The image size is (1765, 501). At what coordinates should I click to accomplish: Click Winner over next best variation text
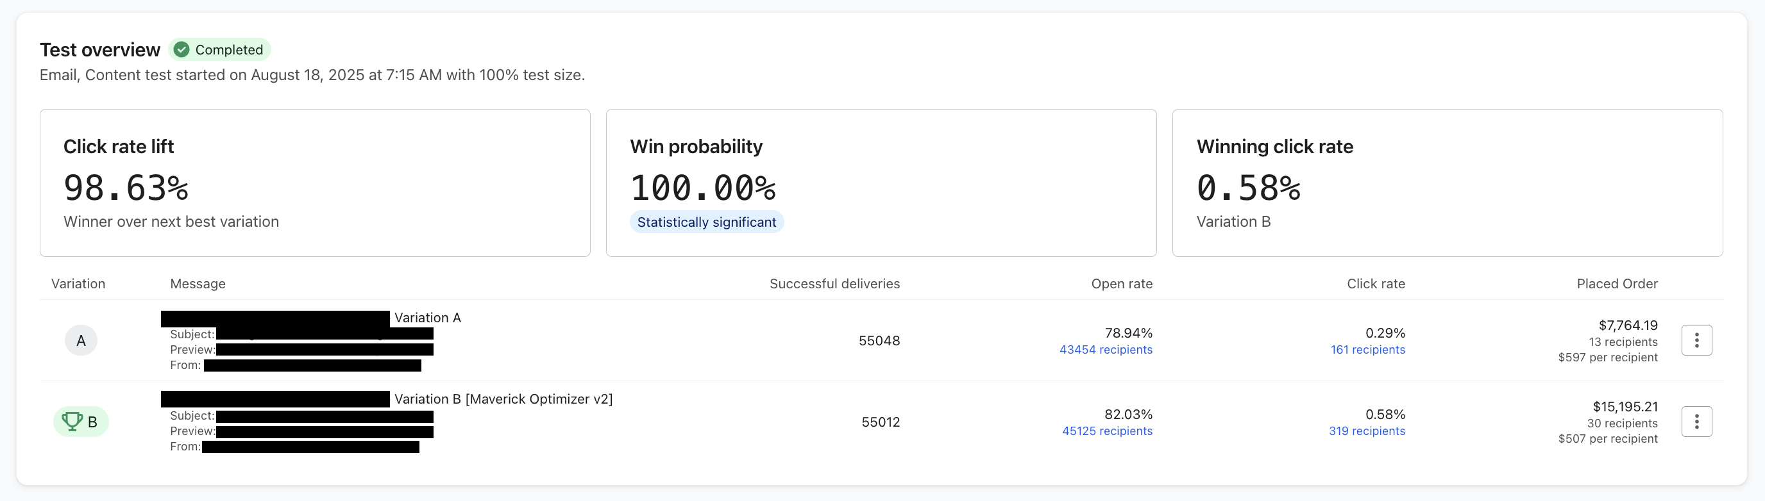[171, 222]
